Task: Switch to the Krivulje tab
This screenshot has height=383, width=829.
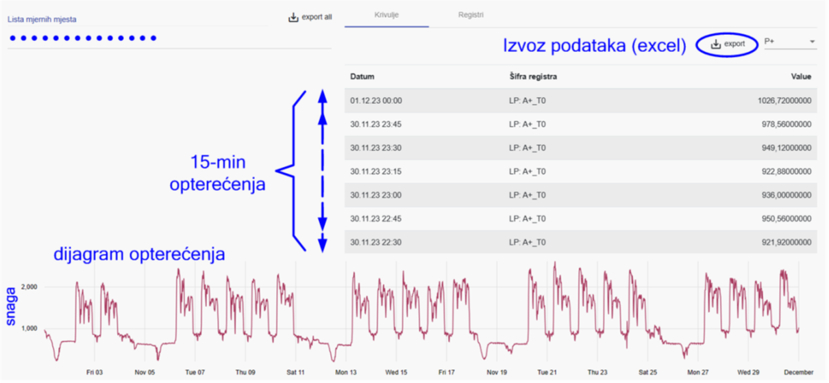Action: (386, 15)
